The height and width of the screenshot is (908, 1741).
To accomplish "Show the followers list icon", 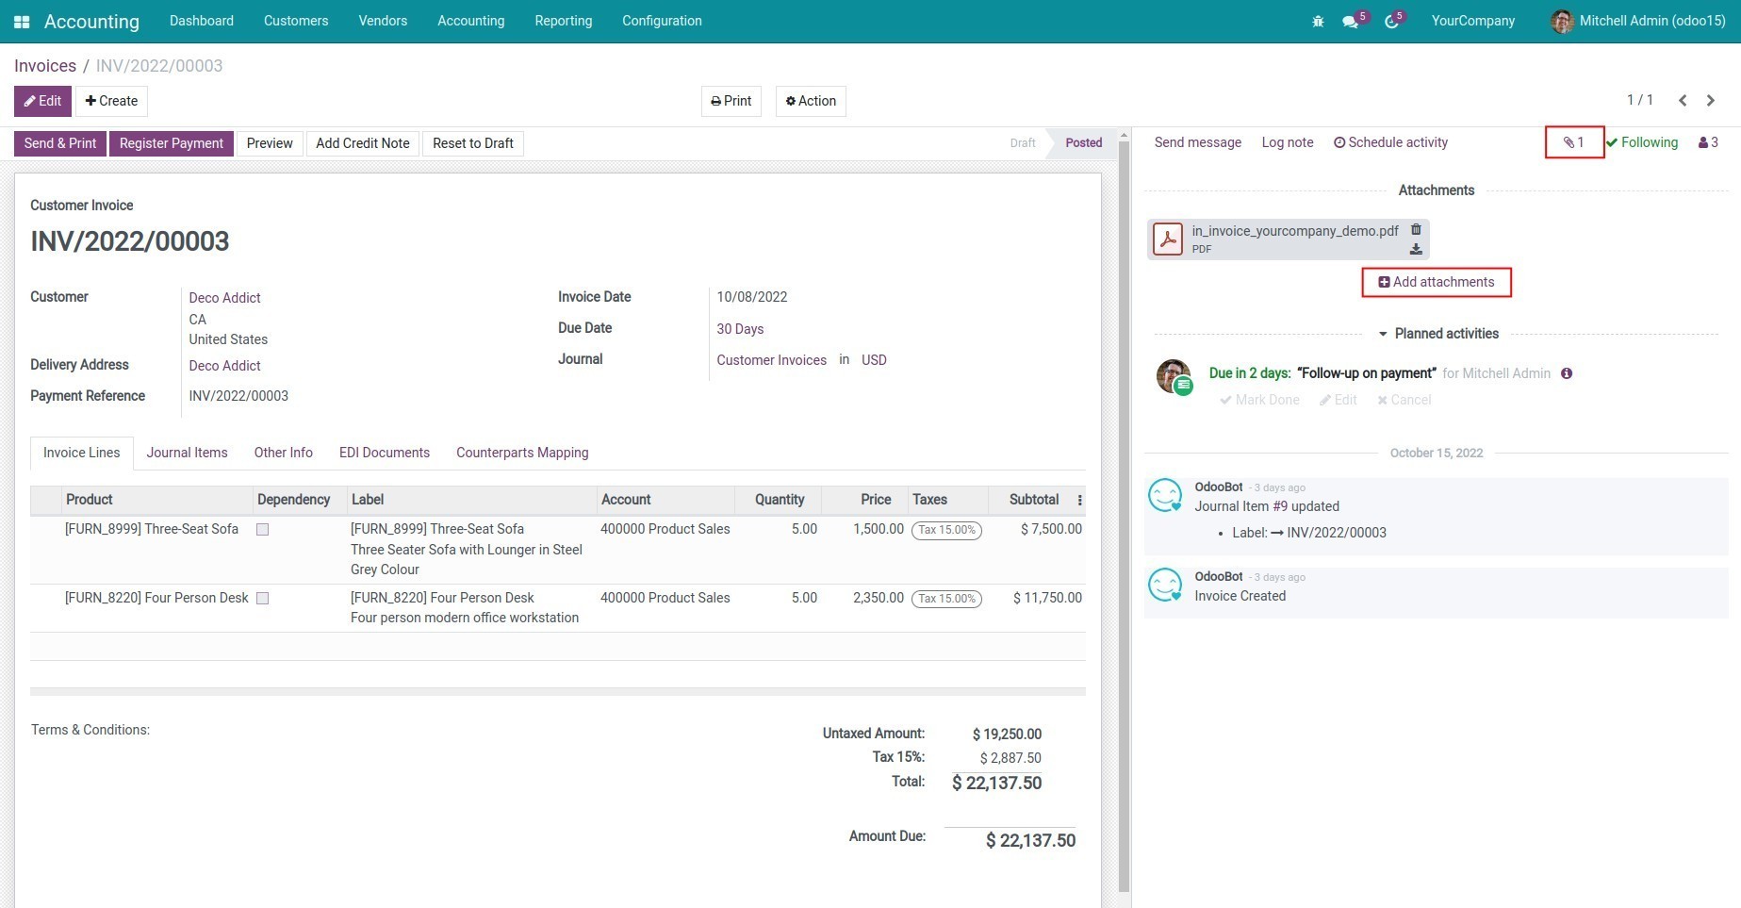I will point(1708,142).
